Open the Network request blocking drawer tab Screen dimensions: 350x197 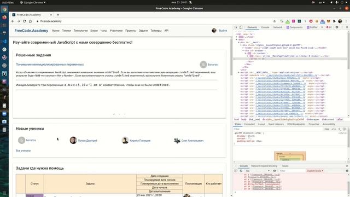(264, 166)
